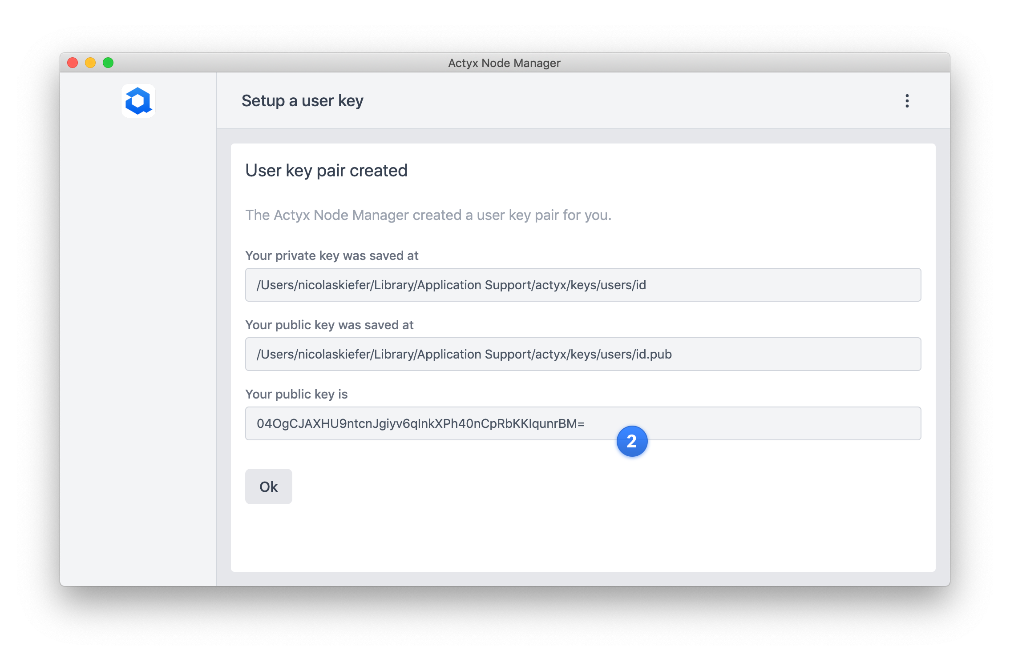Close the window with red button
The height and width of the screenshot is (666, 1010).
pyautogui.click(x=73, y=63)
